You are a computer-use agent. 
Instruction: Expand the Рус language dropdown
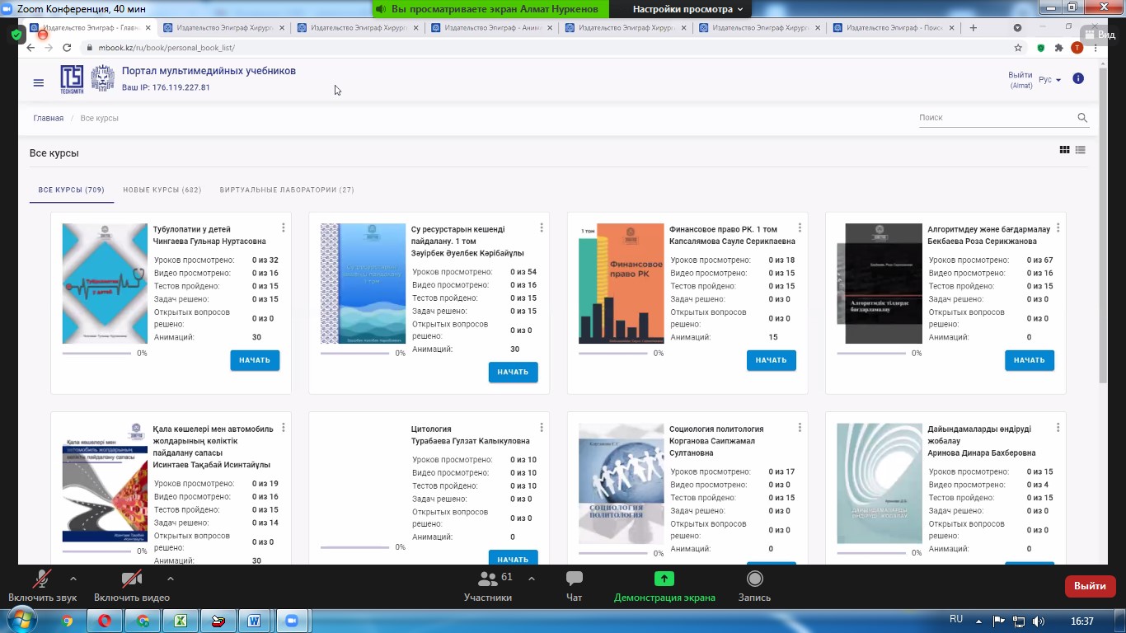point(1049,80)
